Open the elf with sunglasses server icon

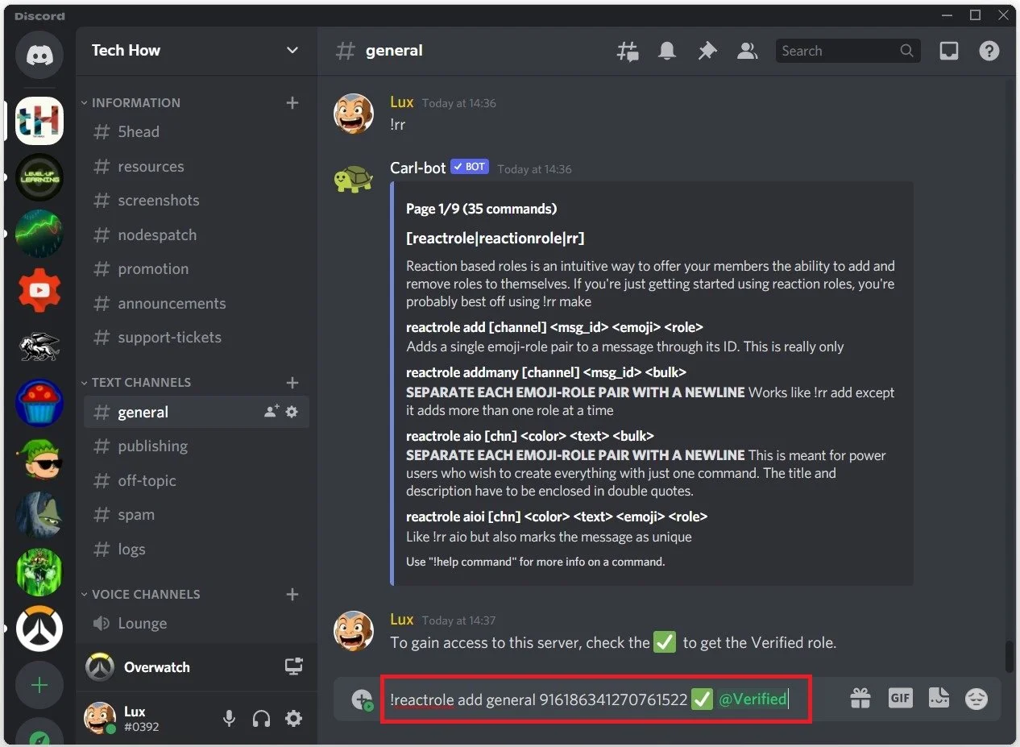[39, 459]
